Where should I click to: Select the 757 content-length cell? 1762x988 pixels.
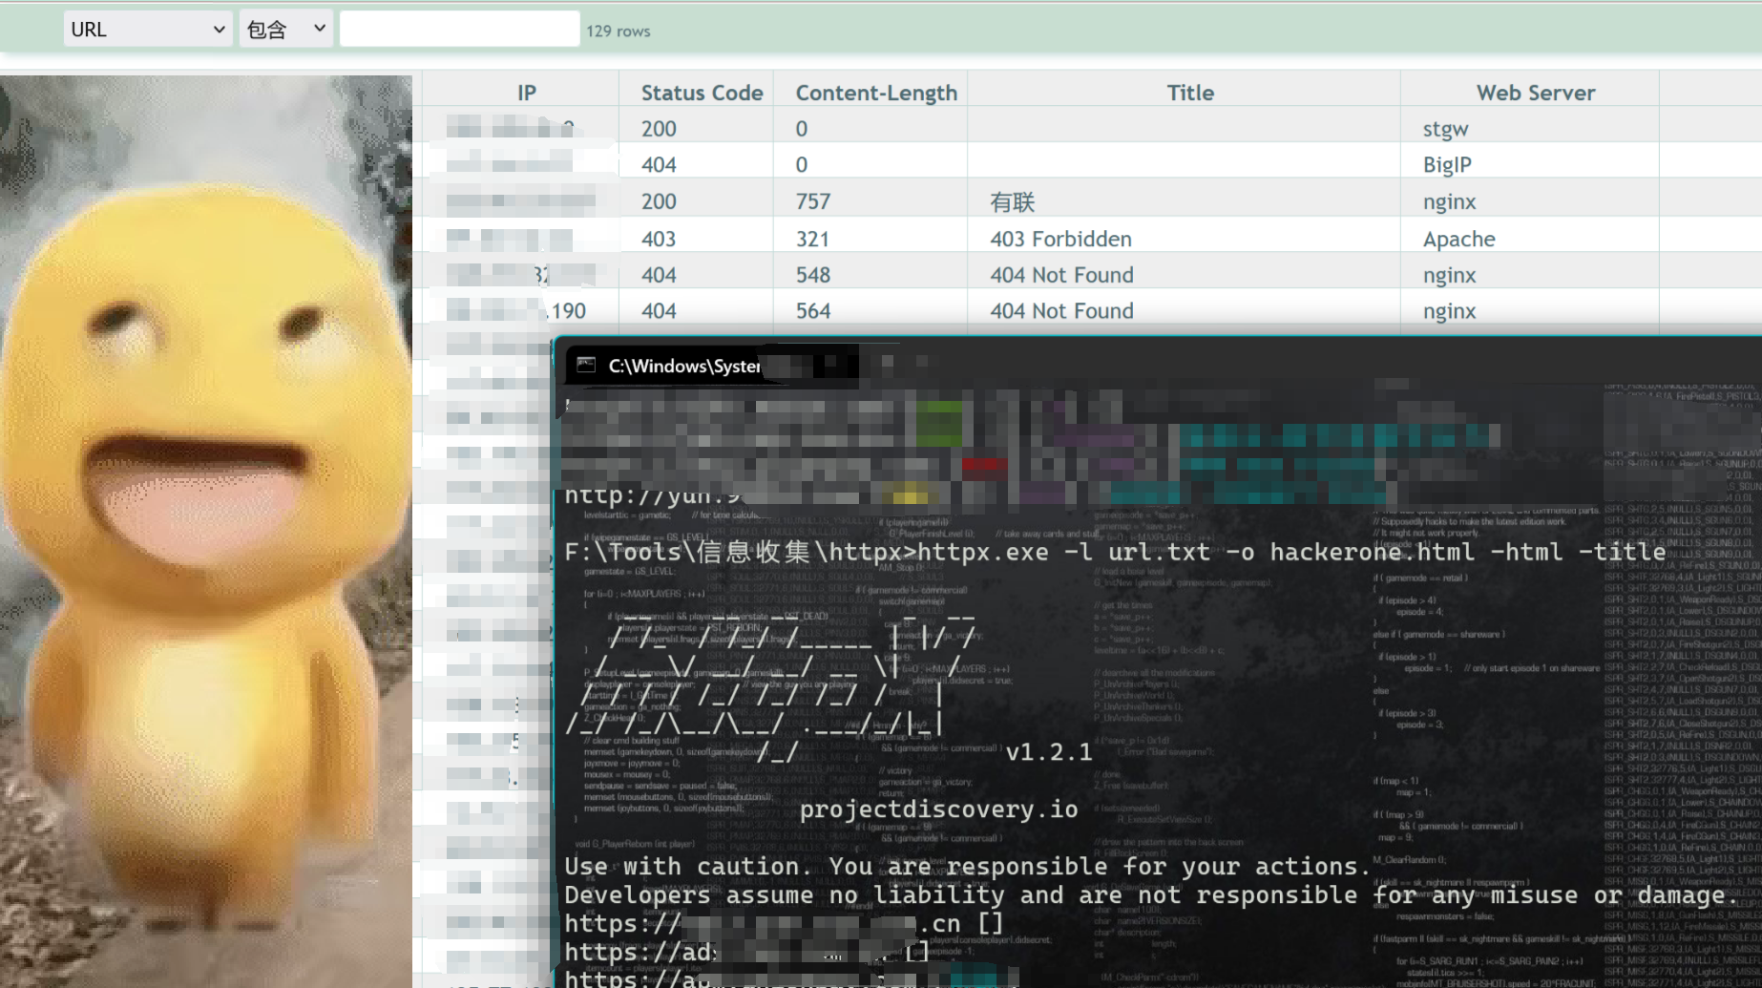point(813,201)
